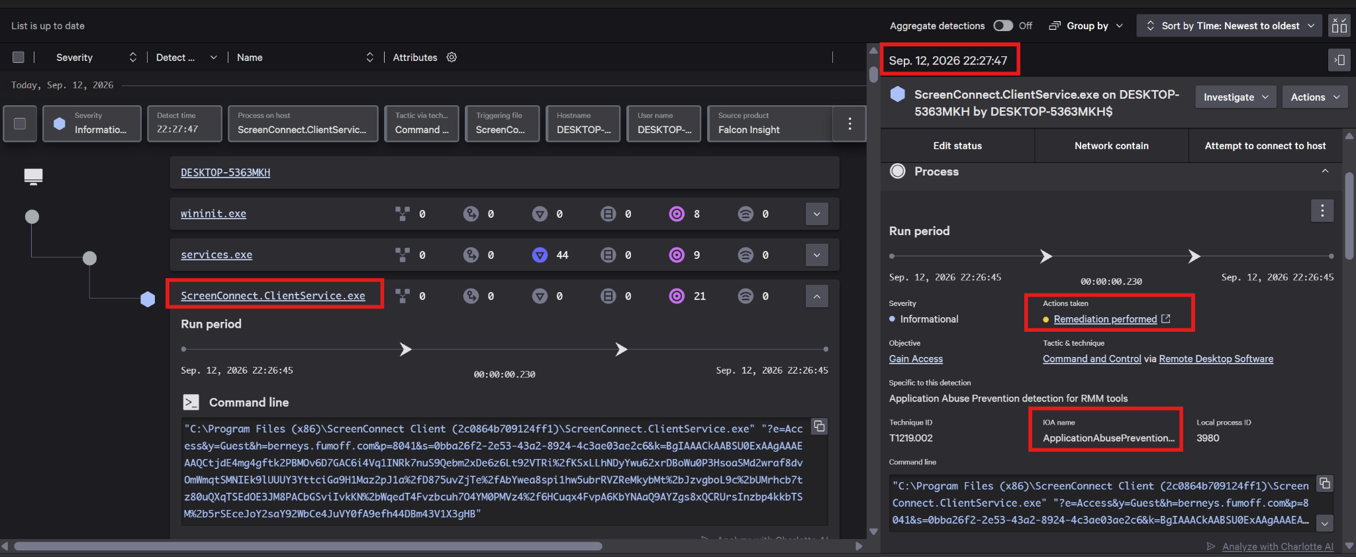Collapse the details side panel icon
The height and width of the screenshot is (557, 1356).
pyautogui.click(x=1339, y=60)
